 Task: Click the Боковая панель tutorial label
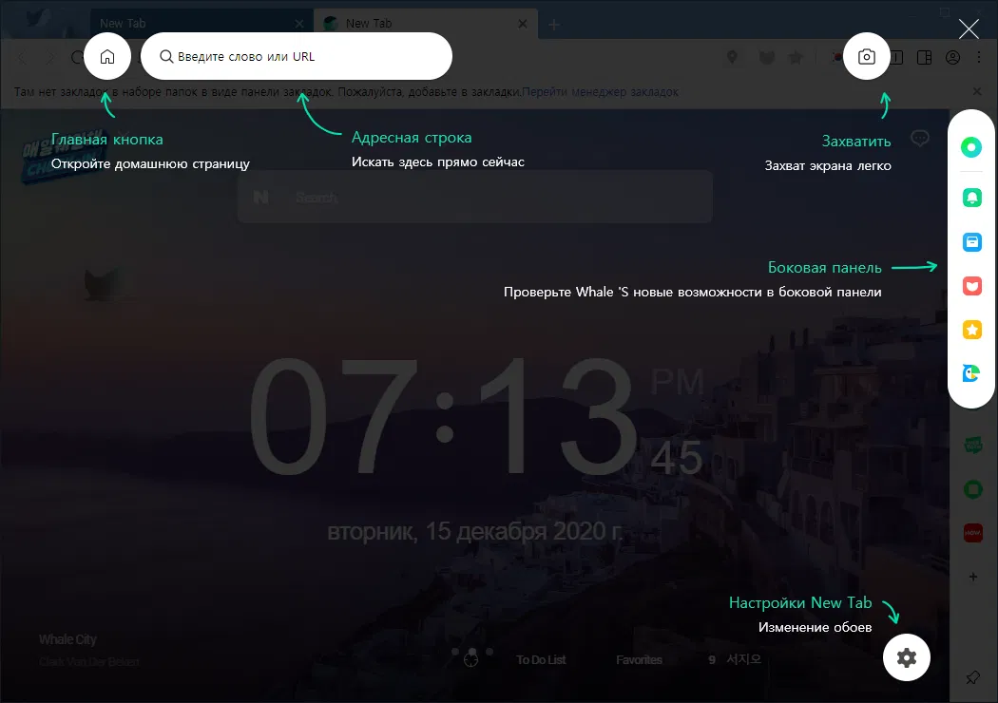[x=825, y=267]
